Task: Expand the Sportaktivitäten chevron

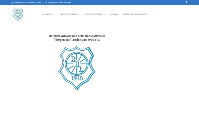Action: [79, 15]
